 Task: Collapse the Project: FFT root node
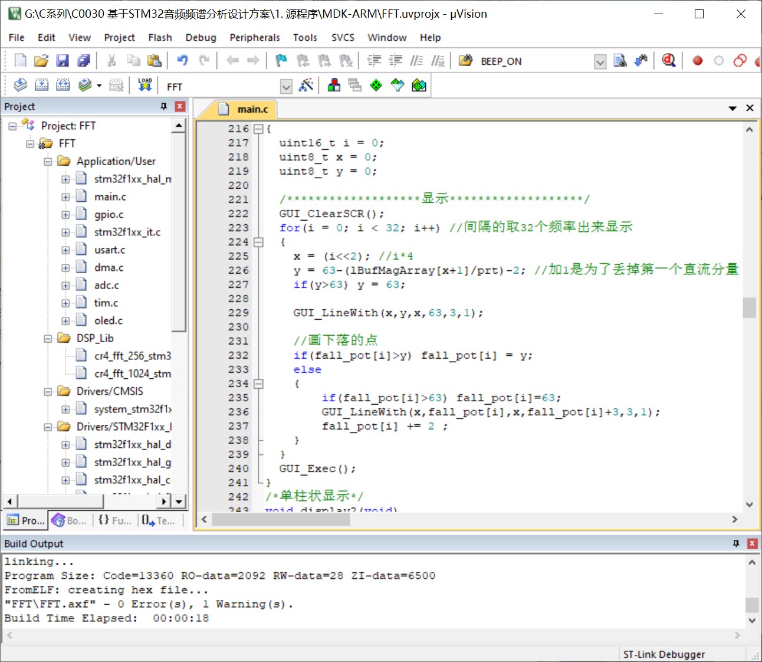tap(12, 126)
